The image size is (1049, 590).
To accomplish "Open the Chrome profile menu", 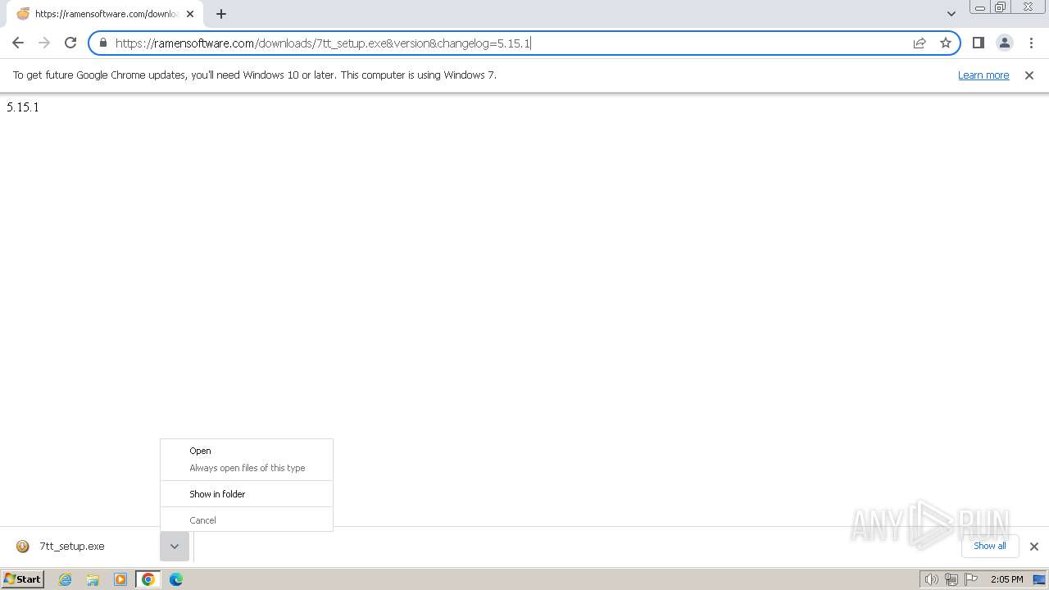I will 1004,43.
